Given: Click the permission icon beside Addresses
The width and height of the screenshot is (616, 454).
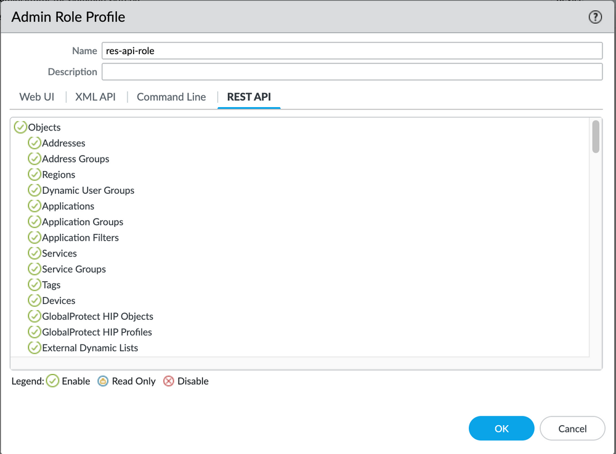Looking at the screenshot, I should coord(34,143).
